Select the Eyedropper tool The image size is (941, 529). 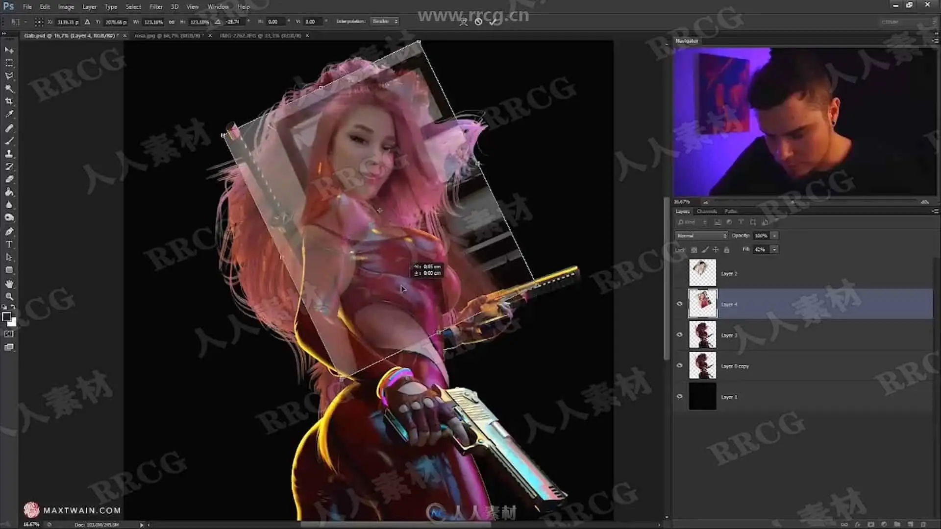pyautogui.click(x=9, y=114)
